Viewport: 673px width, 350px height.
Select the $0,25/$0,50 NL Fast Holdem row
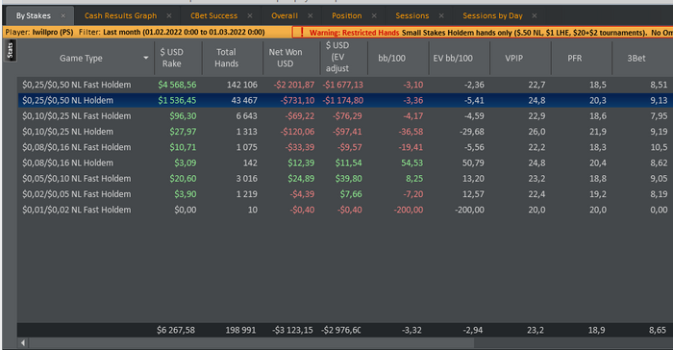(345, 85)
